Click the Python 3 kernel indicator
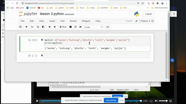The width and height of the screenshot is (186, 104). (x=147, y=21)
